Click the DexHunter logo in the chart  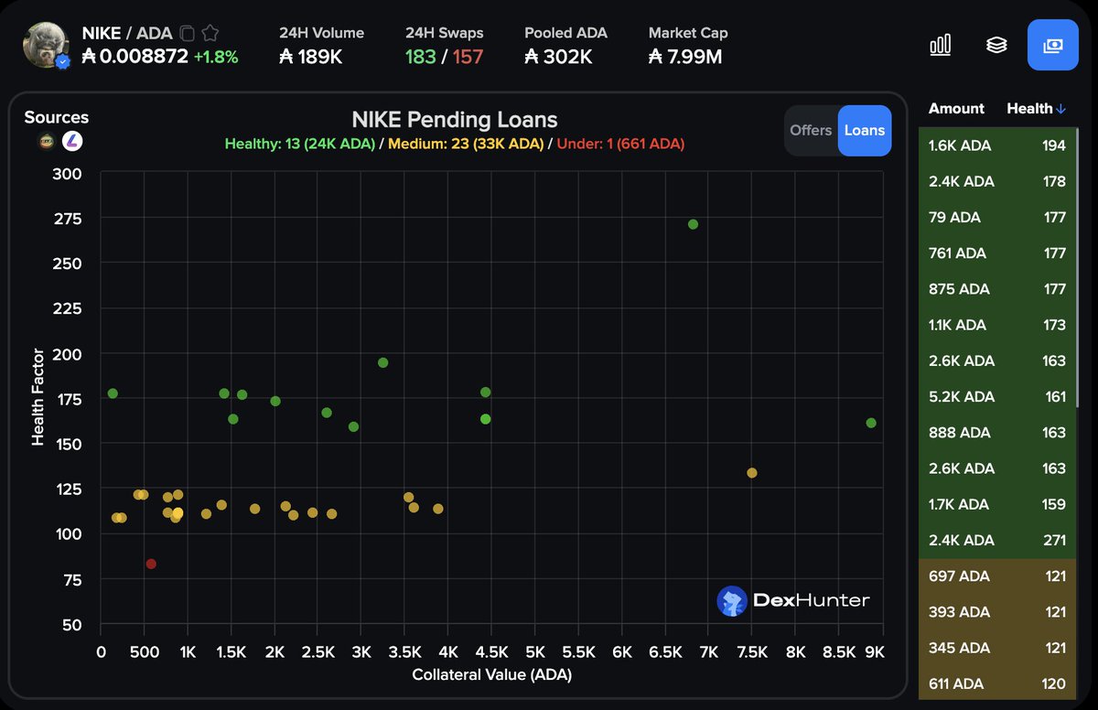[793, 601]
